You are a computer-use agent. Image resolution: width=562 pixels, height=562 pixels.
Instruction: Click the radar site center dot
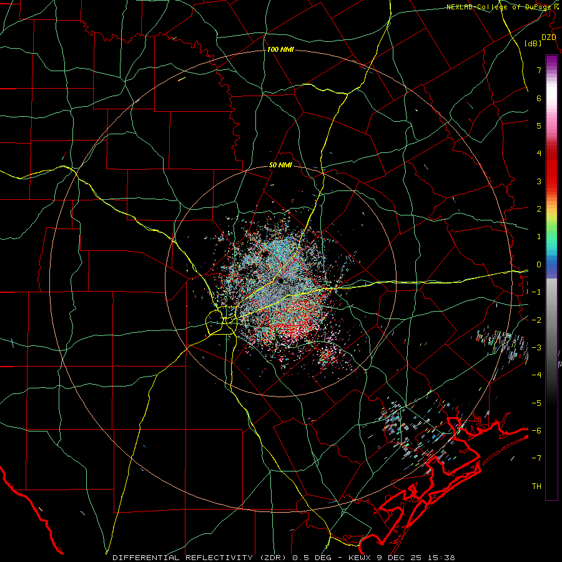point(280,280)
